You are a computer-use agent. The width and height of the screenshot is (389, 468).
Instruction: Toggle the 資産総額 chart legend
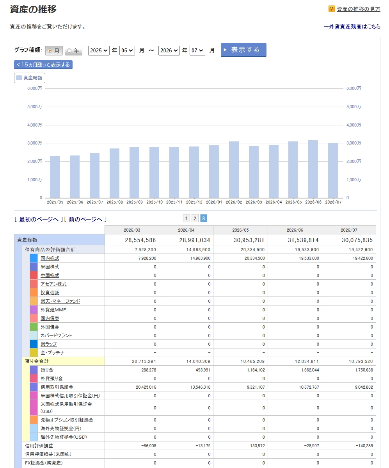pos(30,78)
